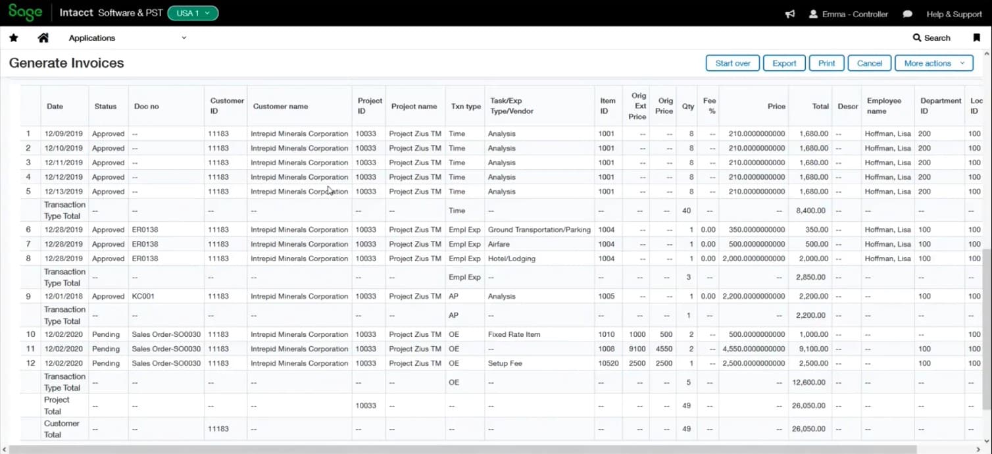Open announcements megaphone icon
The width and height of the screenshot is (992, 454).
pyautogui.click(x=790, y=14)
